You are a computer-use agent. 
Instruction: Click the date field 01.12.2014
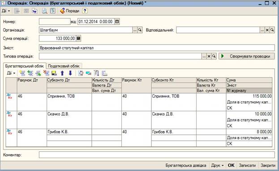[x=96, y=21]
